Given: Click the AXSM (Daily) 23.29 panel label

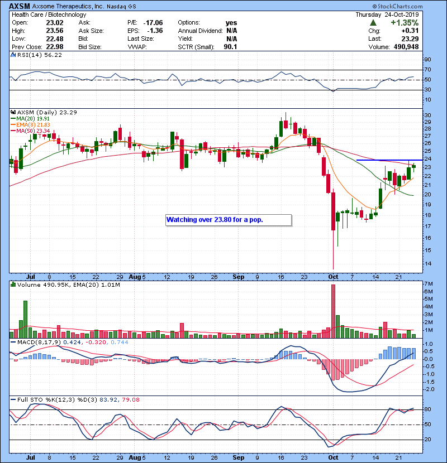Looking at the screenshot, I should tap(47, 113).
